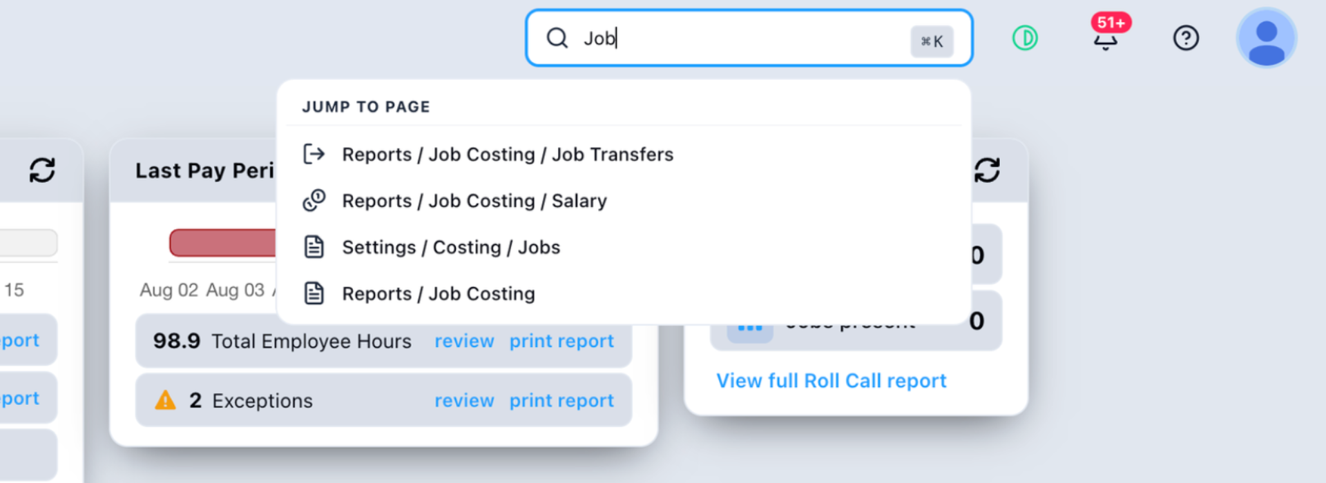Image resolution: width=1326 pixels, height=483 pixels.
Task: Refresh the Roll Call card
Action: coord(987,170)
